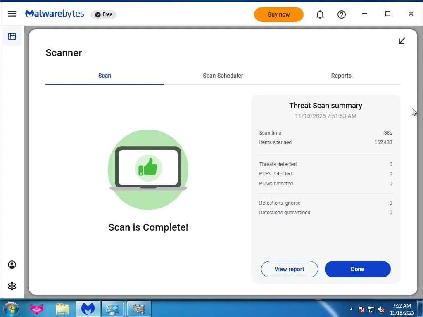Click the Scanner page heading
The height and width of the screenshot is (317, 423).
click(x=64, y=53)
